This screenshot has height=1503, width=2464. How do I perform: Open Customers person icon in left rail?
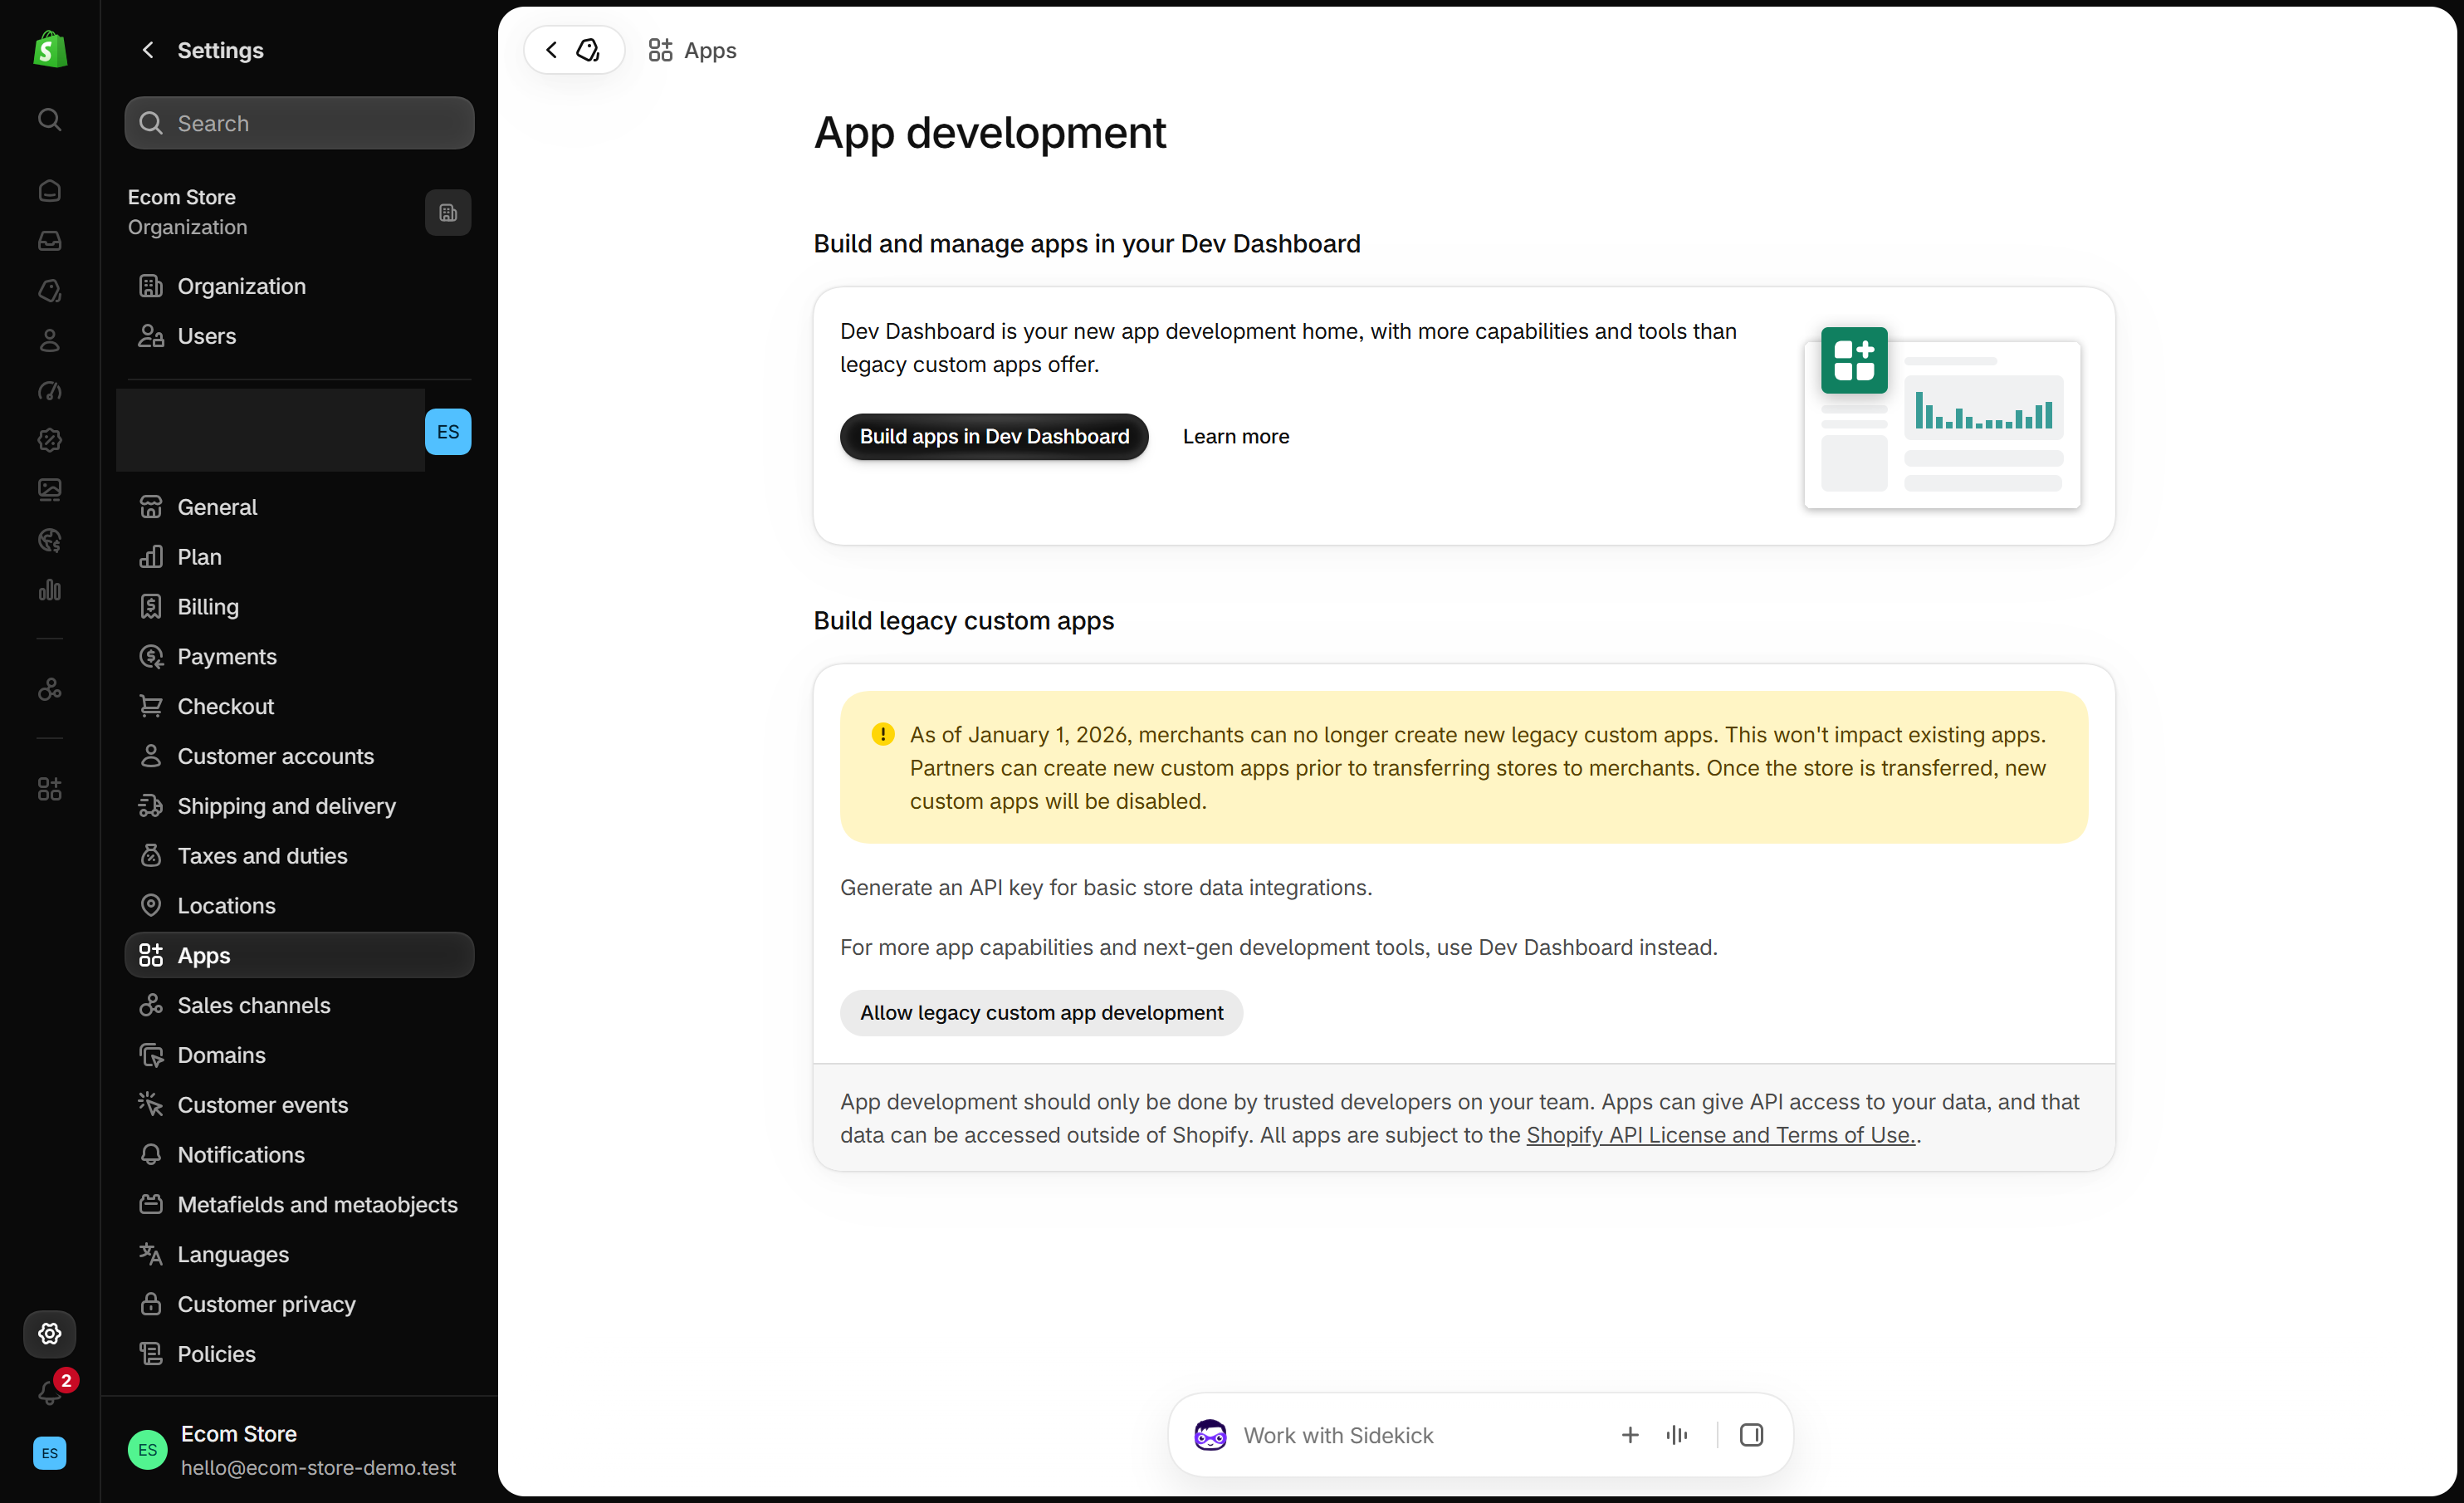[x=49, y=341]
